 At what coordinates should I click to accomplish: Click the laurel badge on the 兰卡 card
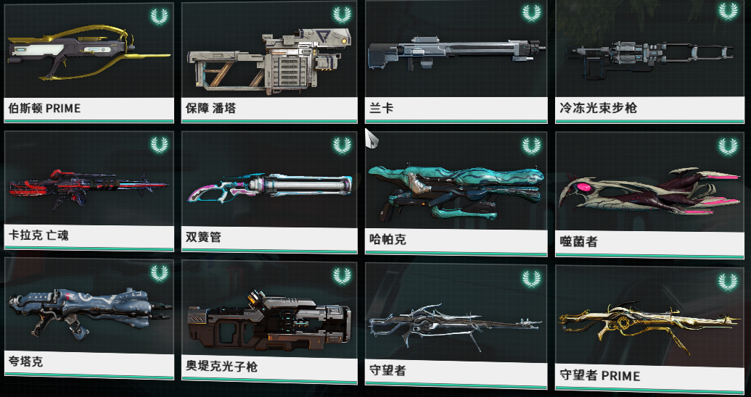click(531, 13)
